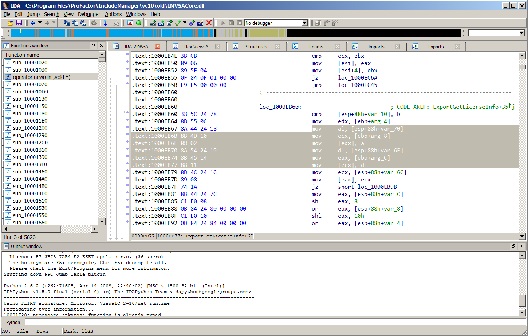Click the red X delete toolbar icon
The height and width of the screenshot is (336, 528).
209,23
